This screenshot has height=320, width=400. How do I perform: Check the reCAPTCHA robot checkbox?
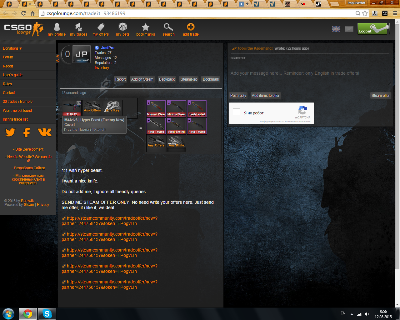point(237,112)
